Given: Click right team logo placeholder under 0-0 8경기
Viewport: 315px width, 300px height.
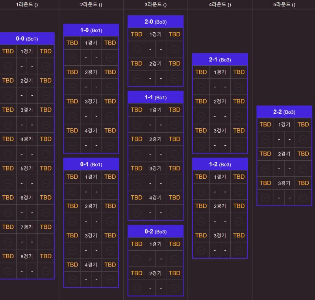Looking at the screenshot, I should point(46,271).
